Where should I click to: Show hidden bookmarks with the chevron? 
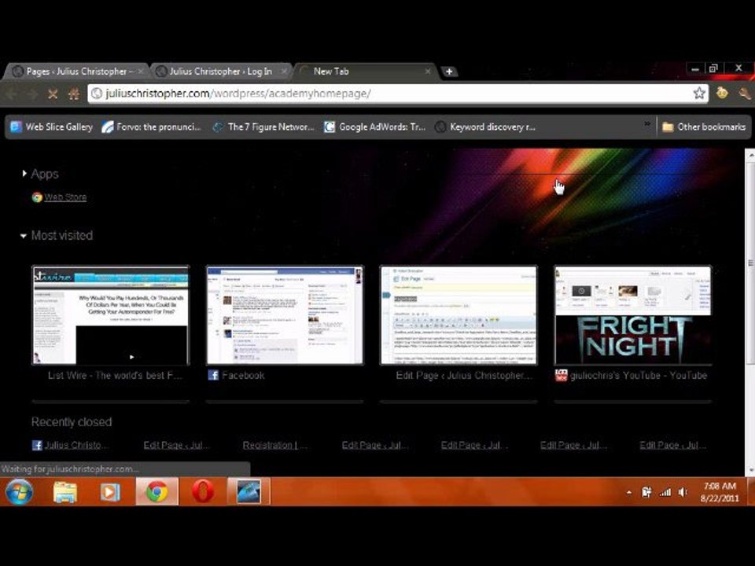647,124
